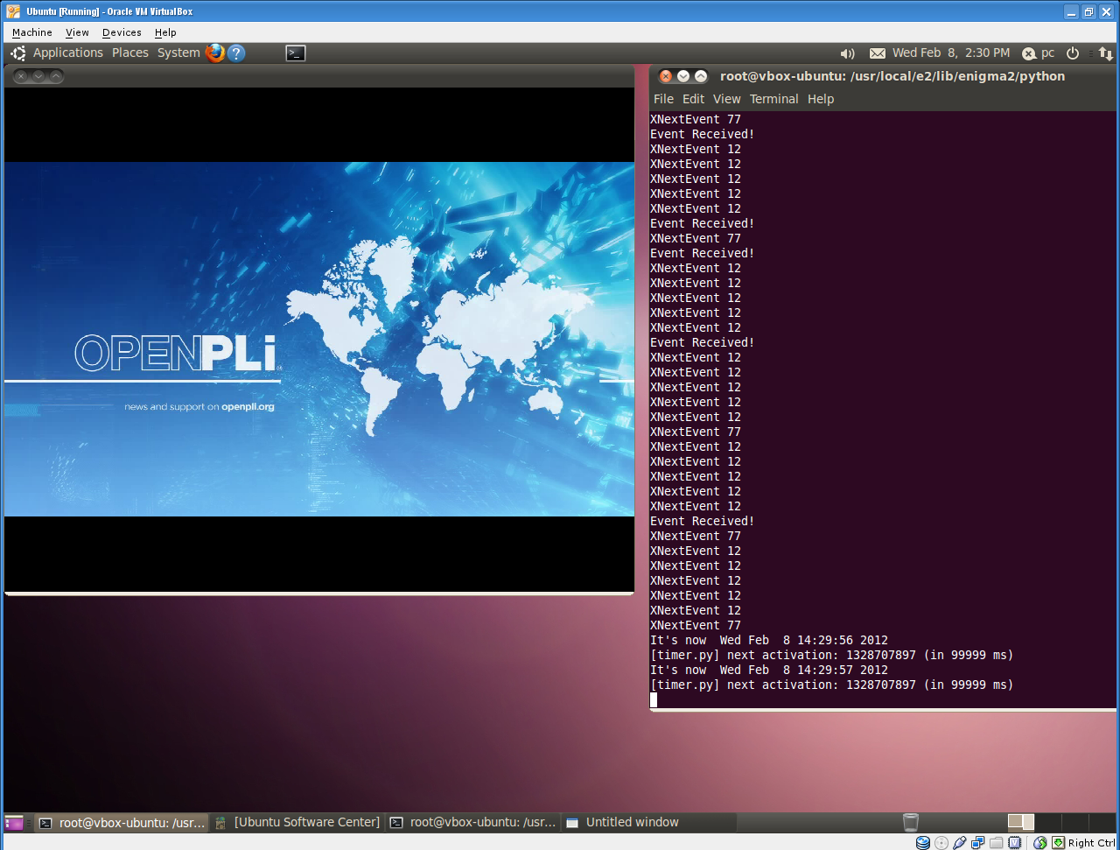The width and height of the screenshot is (1120, 850).
Task: Open the VirtualBox Devices menu
Action: 122,32
